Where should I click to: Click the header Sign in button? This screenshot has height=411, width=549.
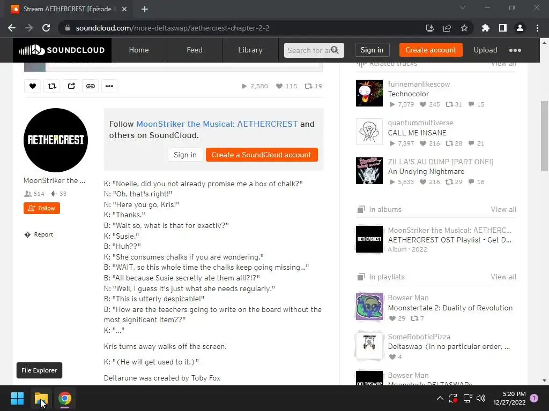[372, 50]
